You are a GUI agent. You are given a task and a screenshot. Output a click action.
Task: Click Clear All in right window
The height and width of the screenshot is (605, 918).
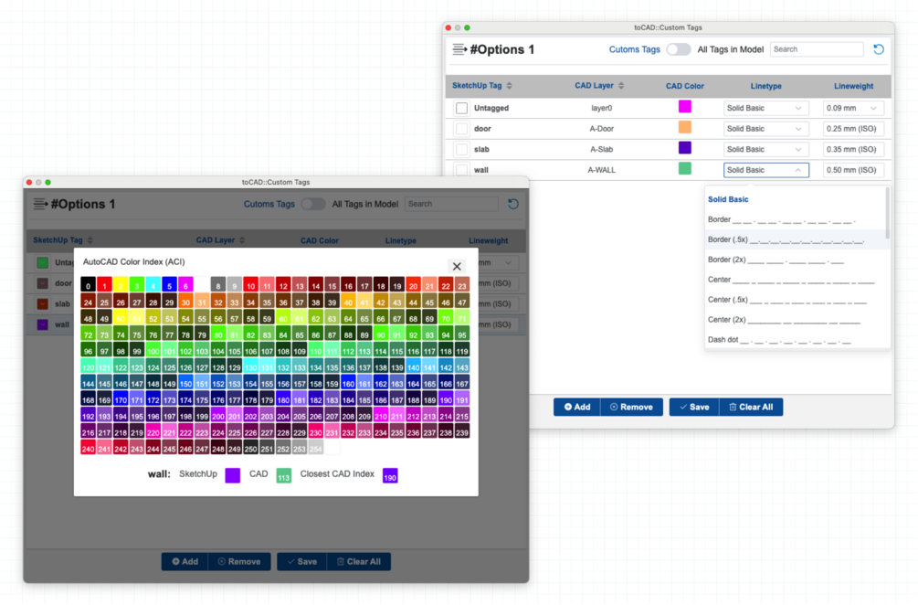tap(751, 407)
